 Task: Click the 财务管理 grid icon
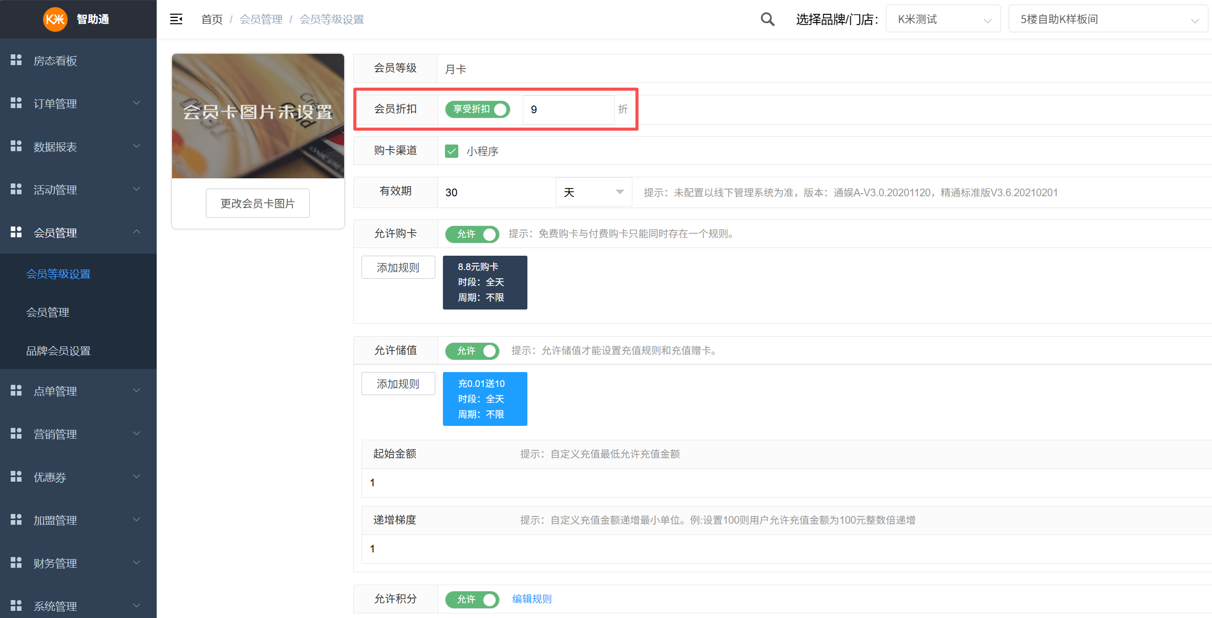(x=16, y=563)
